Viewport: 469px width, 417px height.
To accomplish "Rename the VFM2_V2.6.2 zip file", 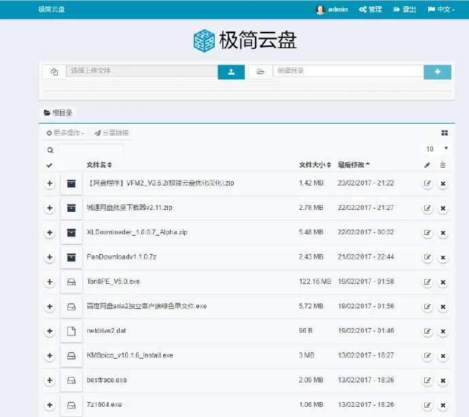I will pyautogui.click(x=427, y=183).
